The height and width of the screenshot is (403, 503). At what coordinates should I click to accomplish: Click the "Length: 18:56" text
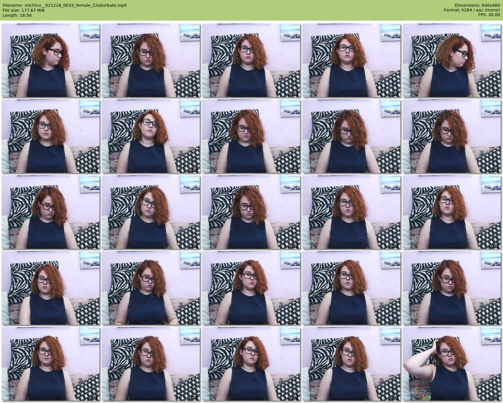click(x=17, y=15)
